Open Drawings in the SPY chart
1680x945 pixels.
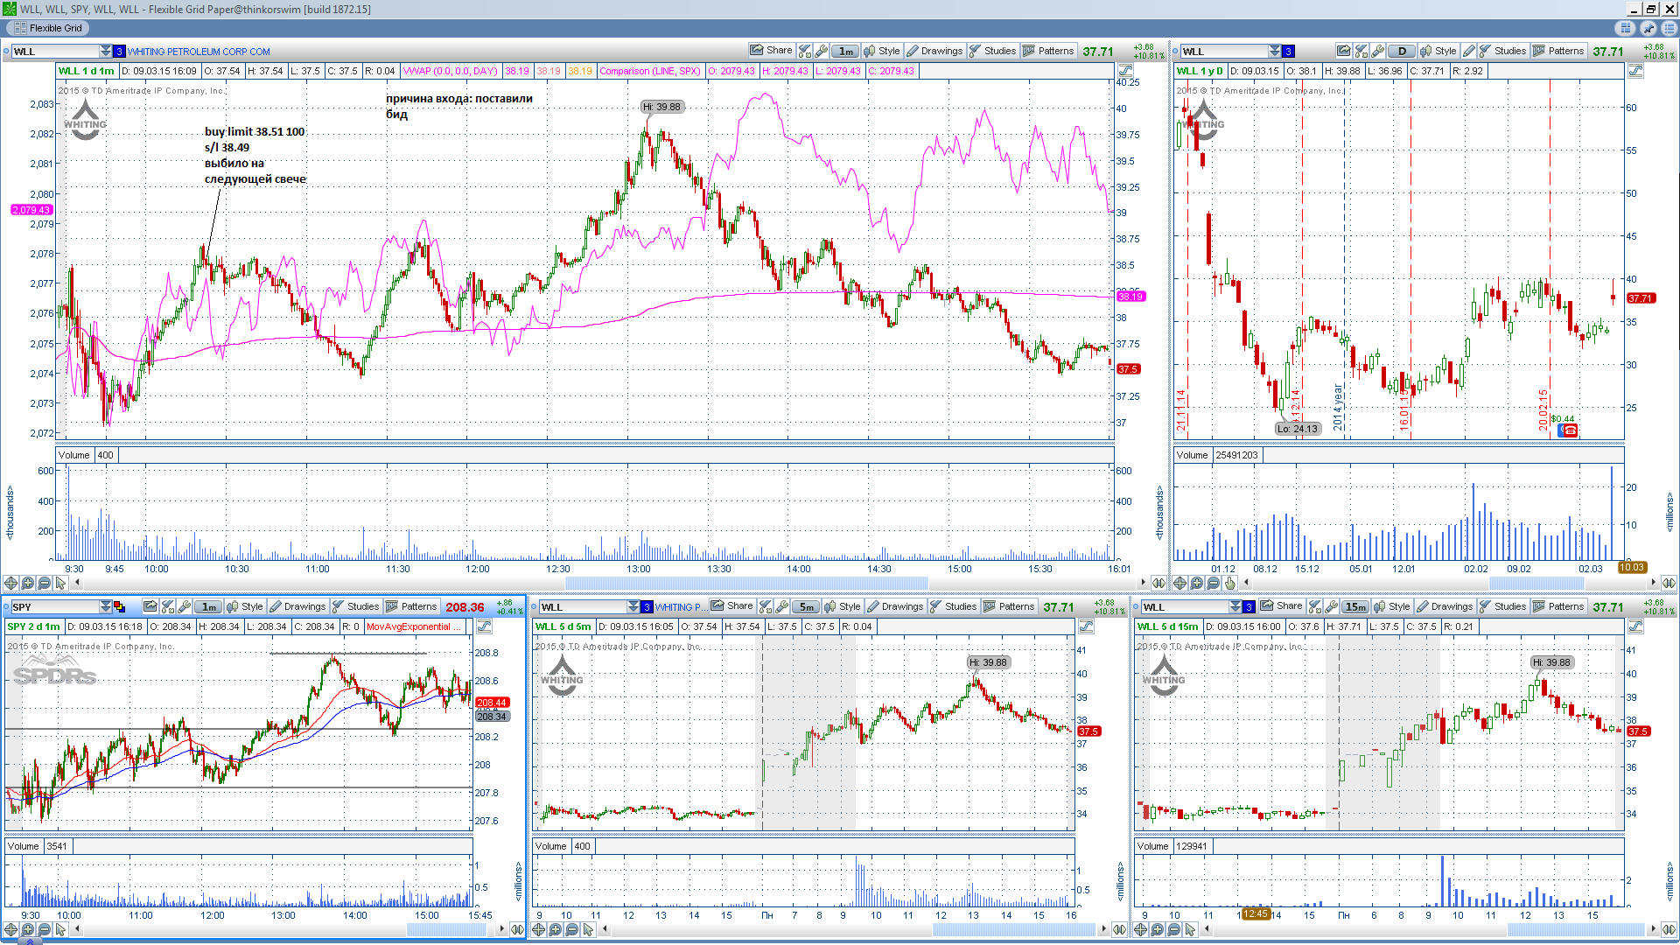297,606
